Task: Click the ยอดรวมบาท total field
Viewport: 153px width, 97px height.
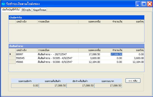Action: point(108,85)
